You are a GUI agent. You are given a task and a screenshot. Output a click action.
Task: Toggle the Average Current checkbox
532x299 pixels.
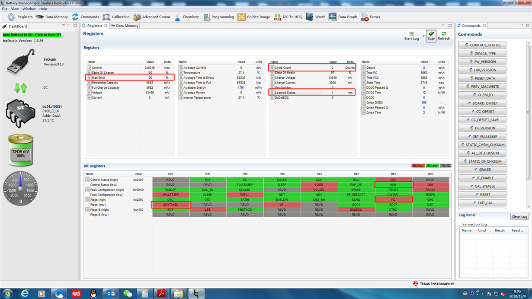[181, 68]
